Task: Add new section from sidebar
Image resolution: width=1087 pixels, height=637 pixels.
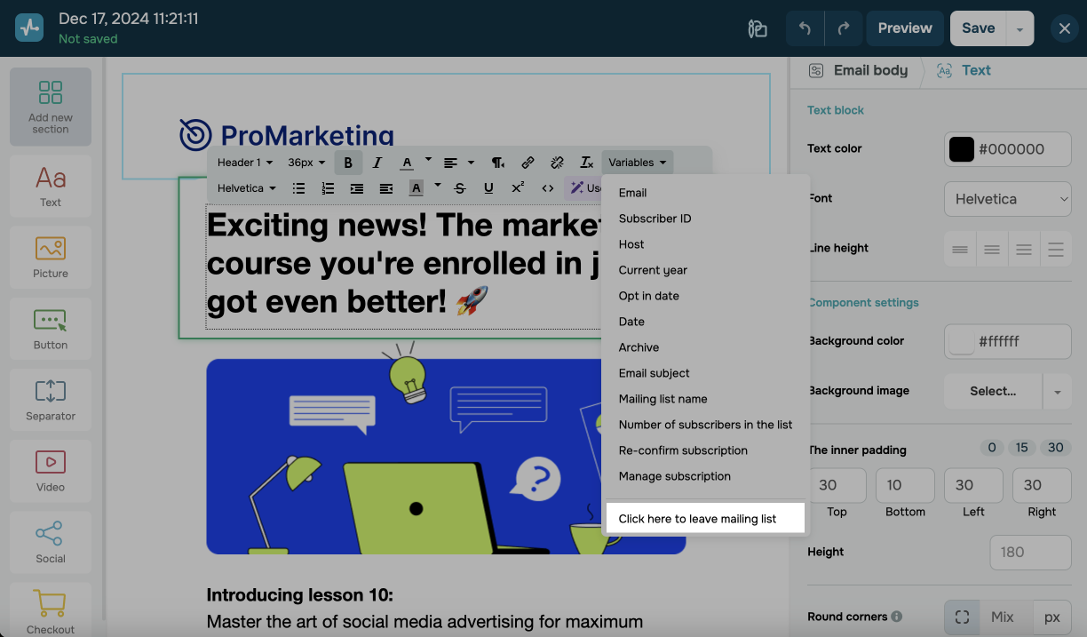Action: (51, 107)
